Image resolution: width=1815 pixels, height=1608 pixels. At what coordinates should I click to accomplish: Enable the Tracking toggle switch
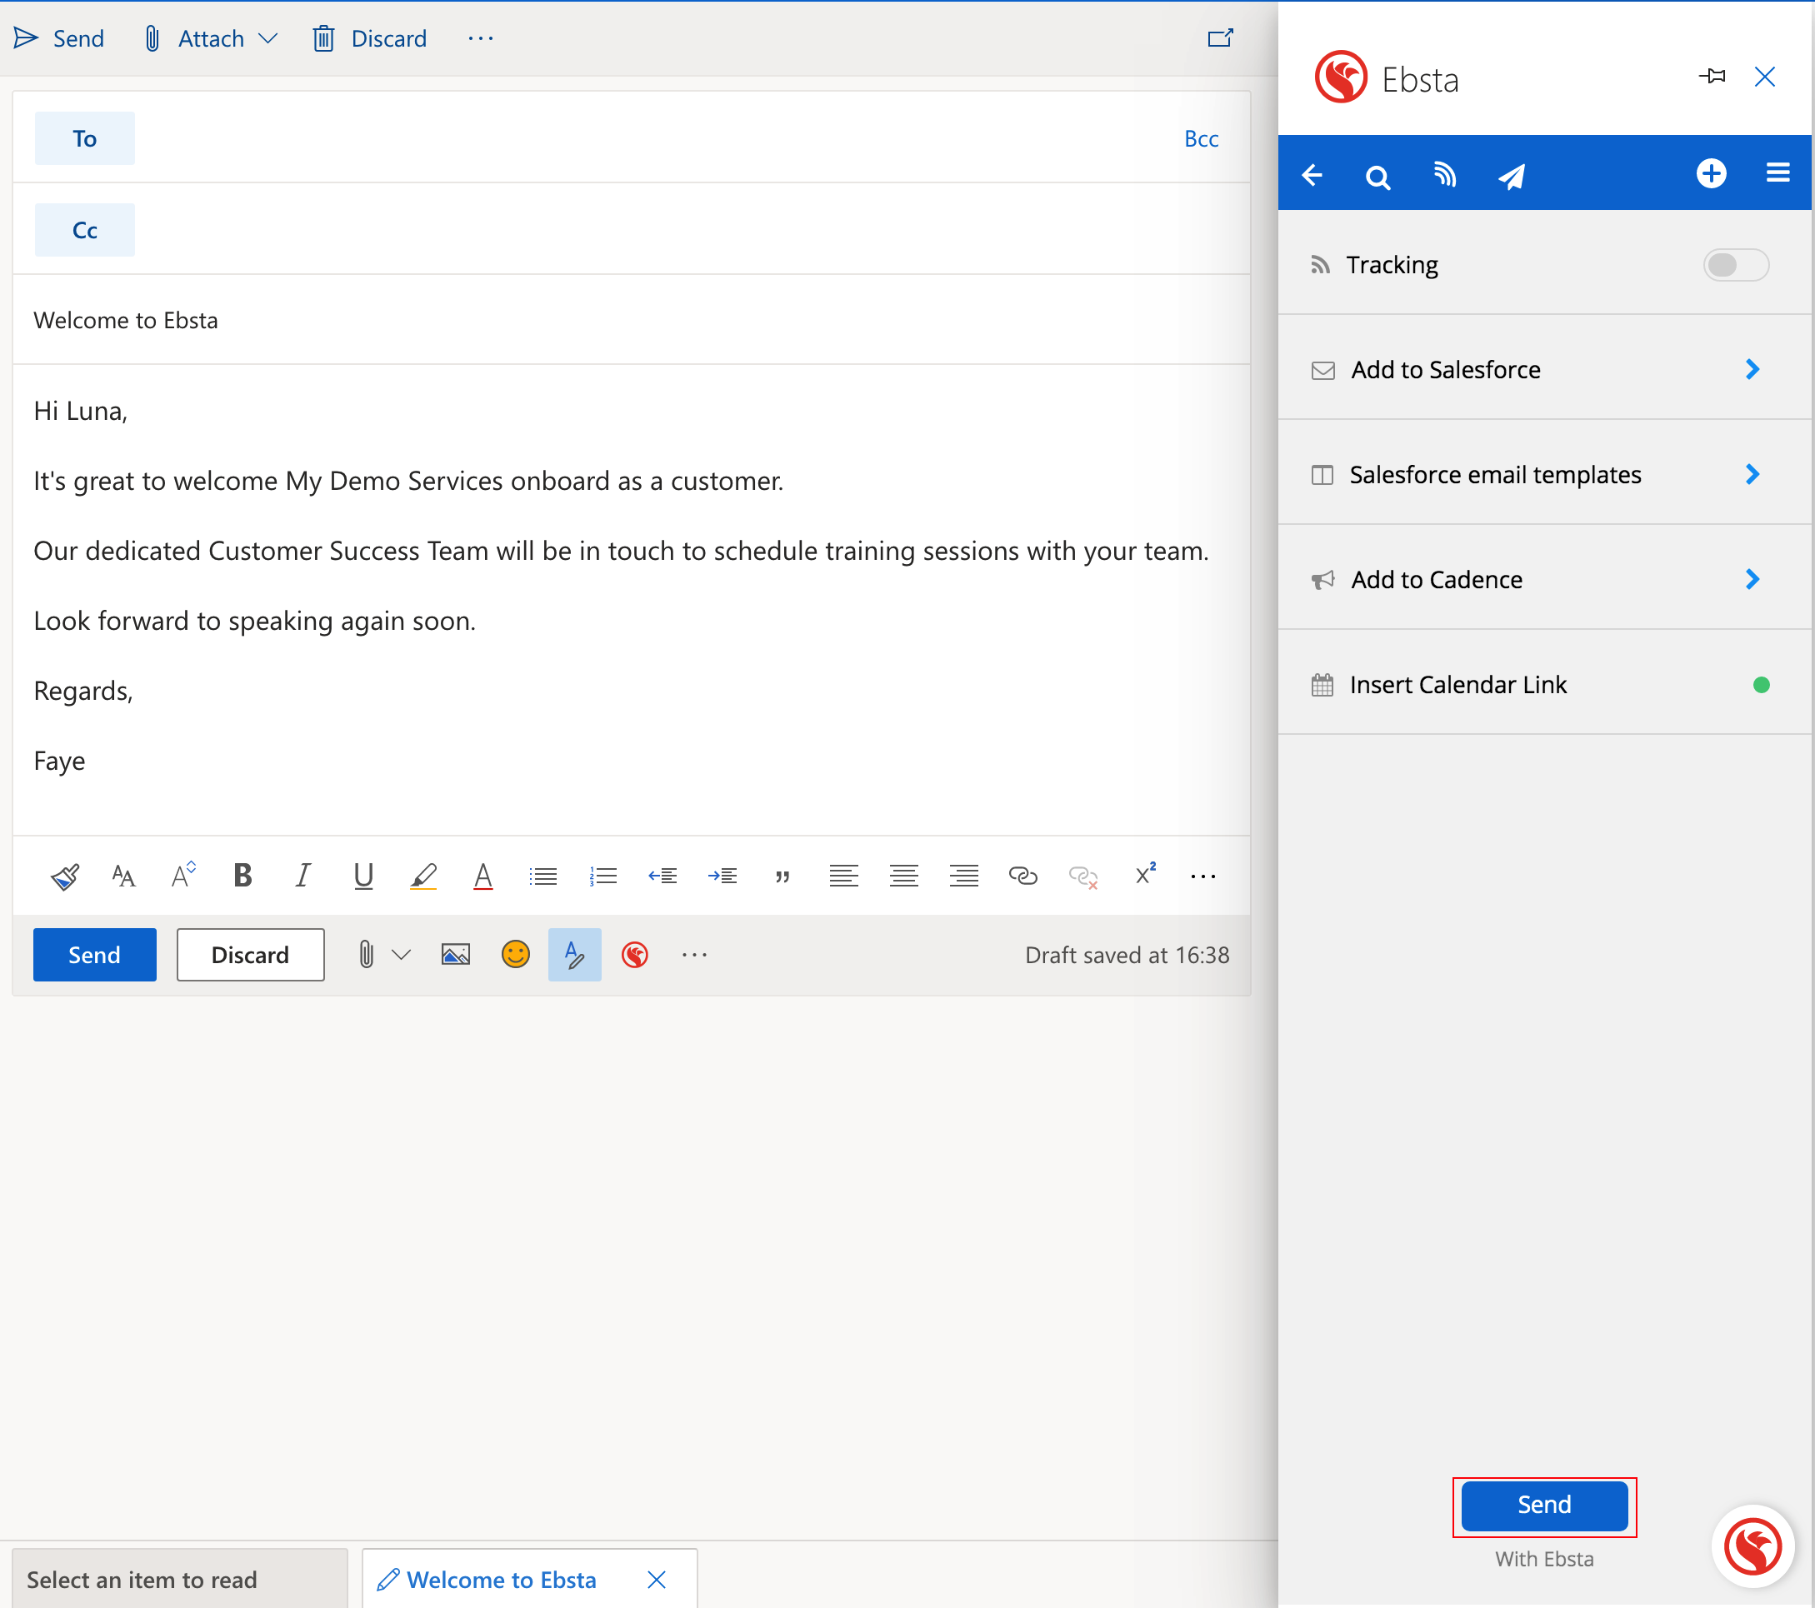click(x=1734, y=265)
